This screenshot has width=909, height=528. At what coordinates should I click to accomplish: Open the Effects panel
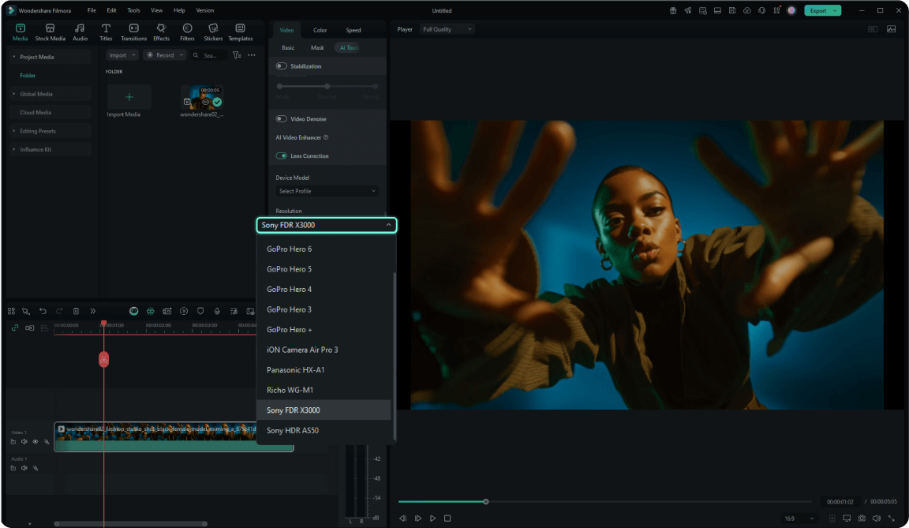pos(161,32)
